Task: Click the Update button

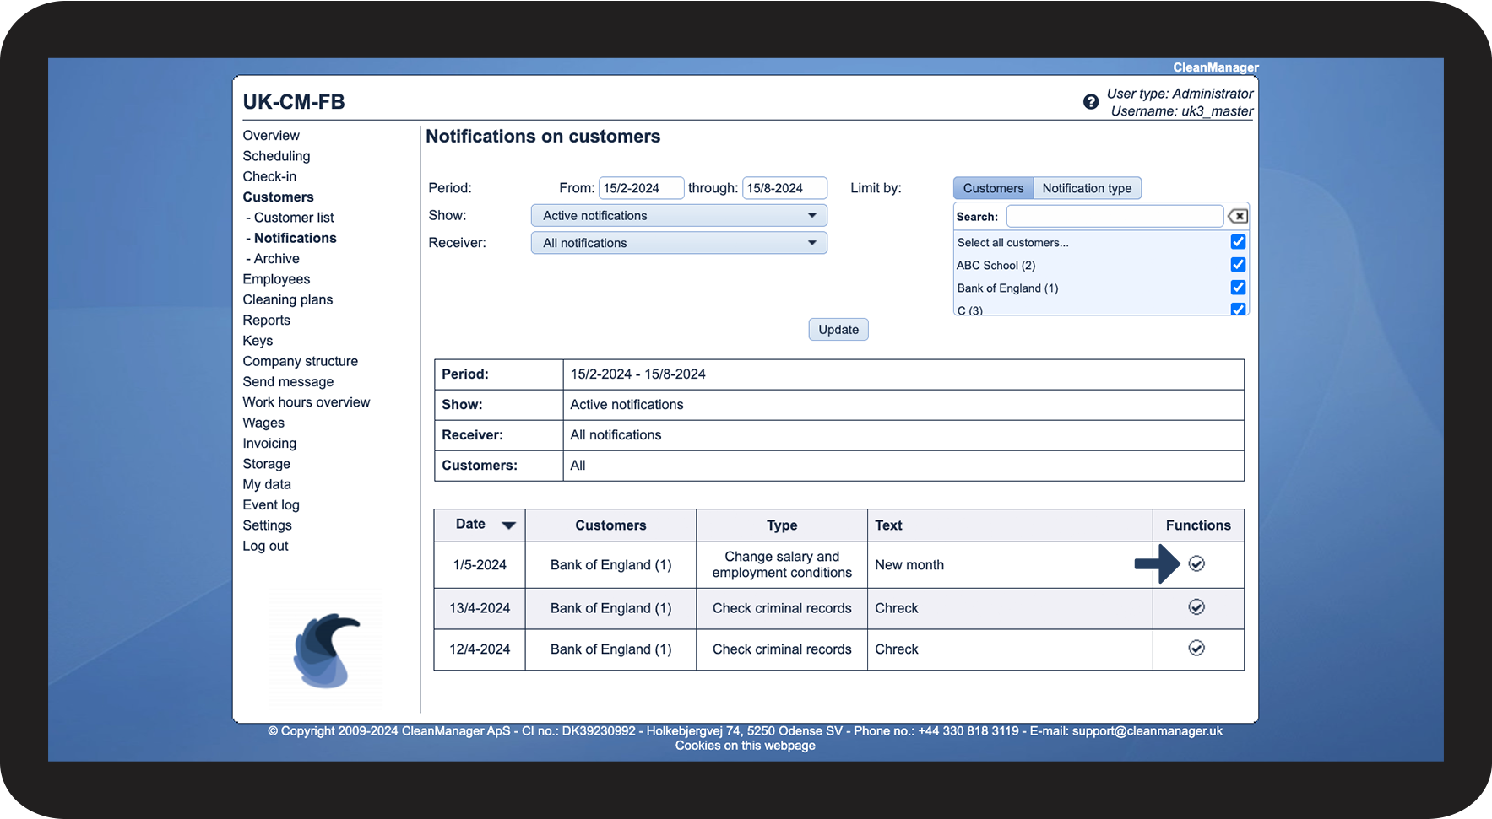Action: point(838,330)
